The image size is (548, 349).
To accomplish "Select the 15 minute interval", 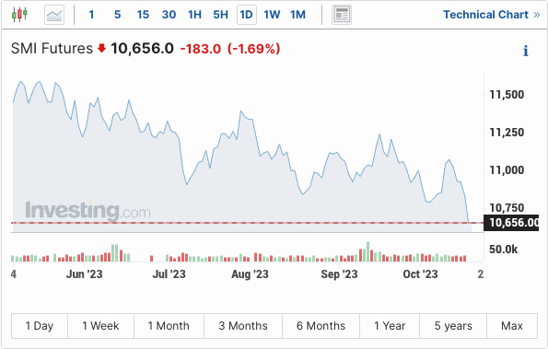I will point(143,15).
